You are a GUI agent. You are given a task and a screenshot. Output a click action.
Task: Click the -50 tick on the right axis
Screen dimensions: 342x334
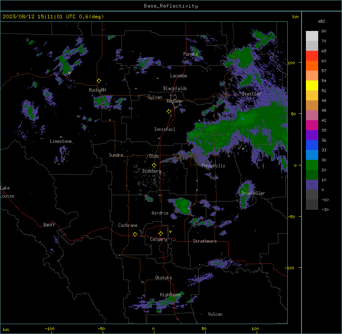coord(291,217)
